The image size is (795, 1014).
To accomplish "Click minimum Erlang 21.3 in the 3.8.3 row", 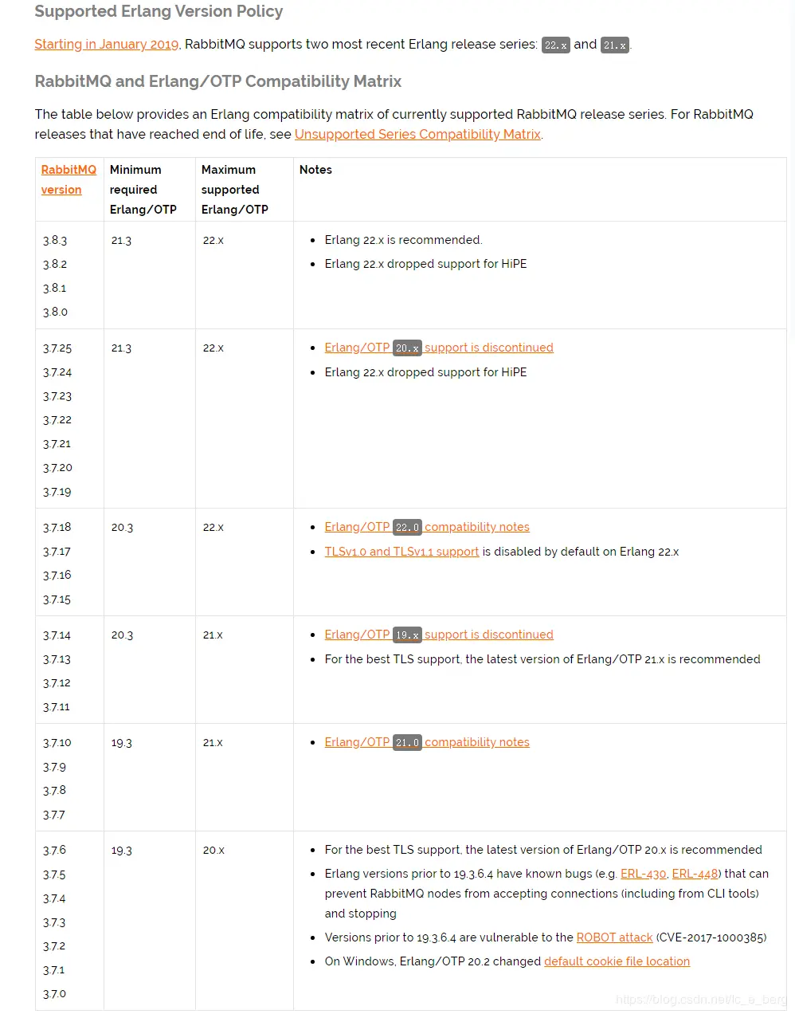I will (122, 241).
